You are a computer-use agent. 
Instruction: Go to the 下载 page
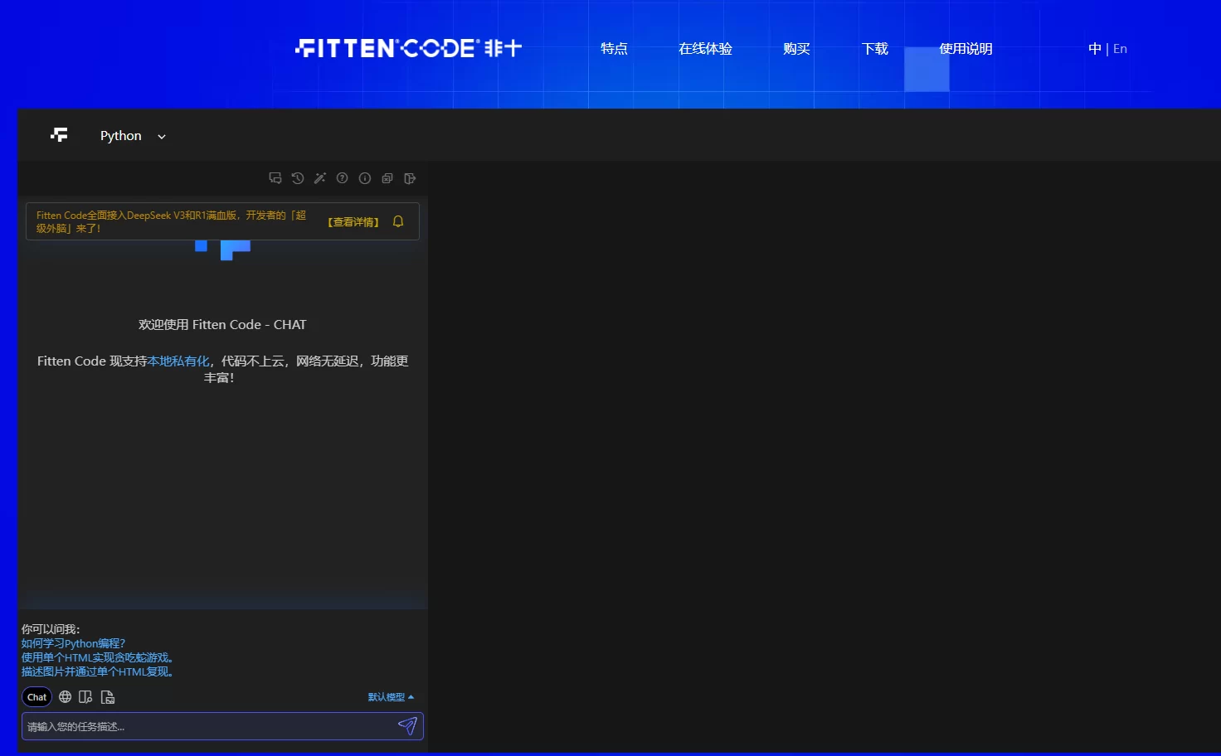point(874,49)
